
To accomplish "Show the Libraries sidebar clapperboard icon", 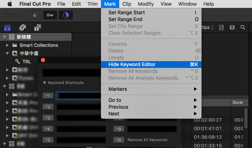I will tap(8, 28).
